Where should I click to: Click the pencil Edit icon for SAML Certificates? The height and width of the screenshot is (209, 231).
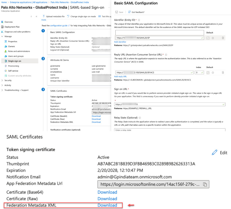214,153
